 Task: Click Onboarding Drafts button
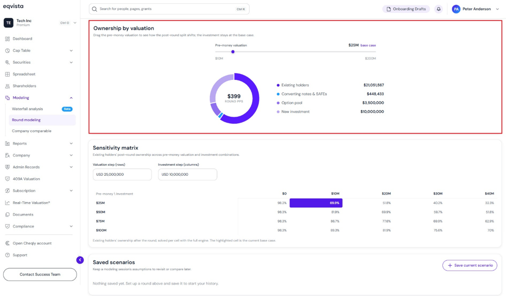[406, 9]
